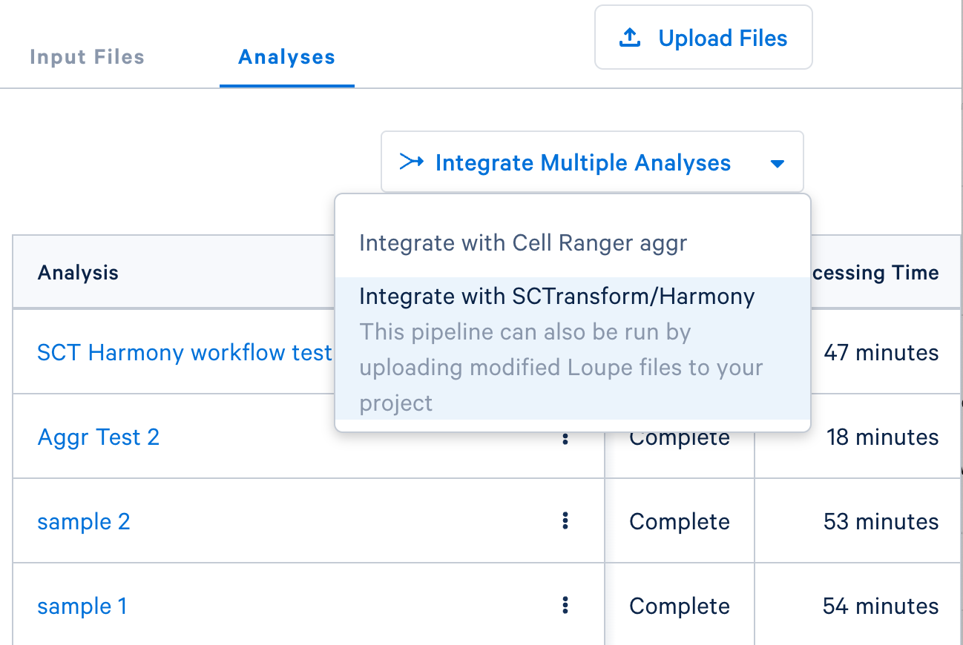Choose Integrate with Cell Ranger aggr
The width and height of the screenshot is (963, 645).
pyautogui.click(x=523, y=243)
